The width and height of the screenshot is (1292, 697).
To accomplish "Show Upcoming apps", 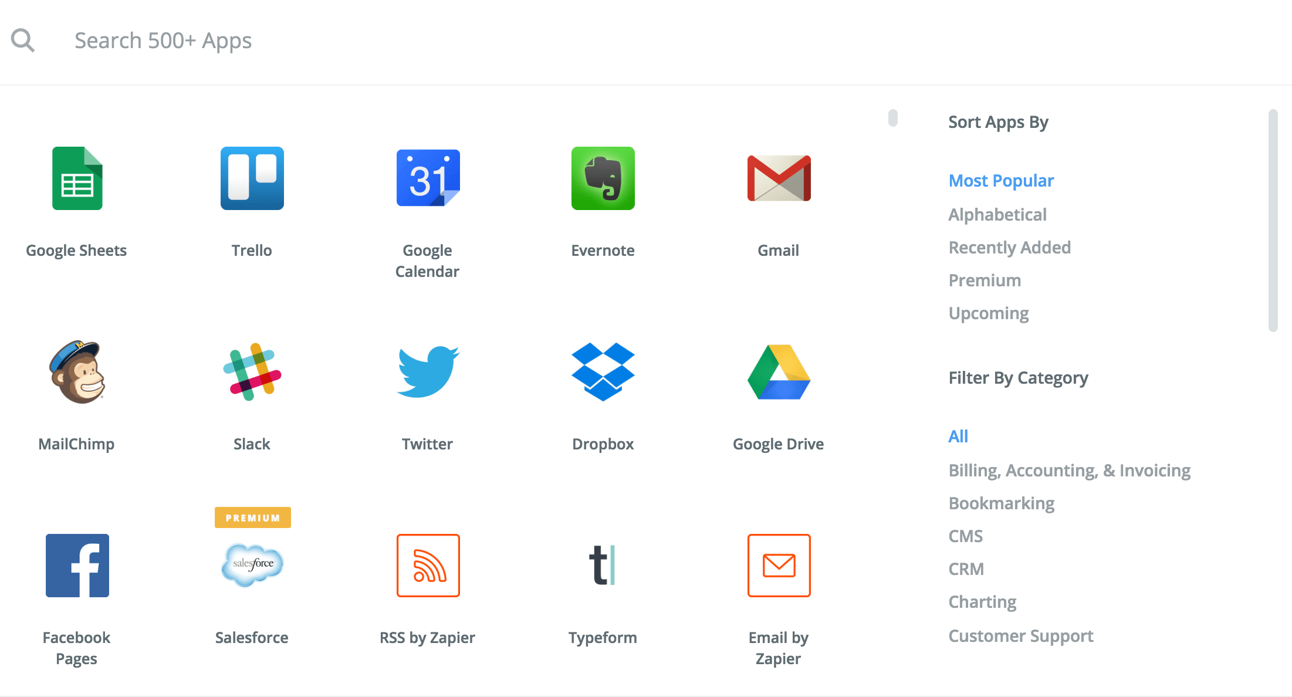I will point(989,313).
